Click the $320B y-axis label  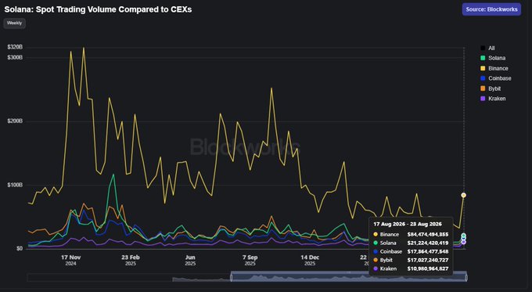(x=15, y=47)
